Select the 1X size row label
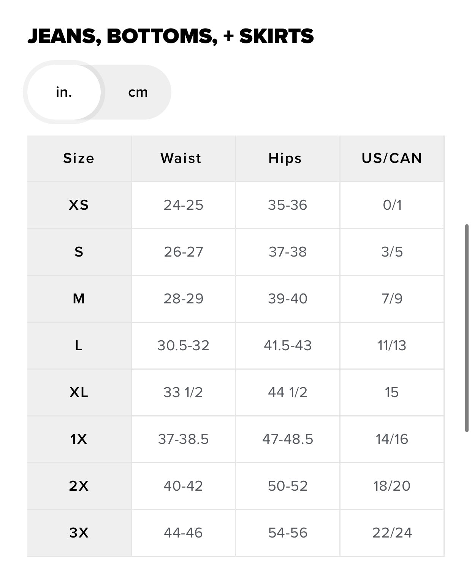The height and width of the screenshot is (587, 472). 79,439
